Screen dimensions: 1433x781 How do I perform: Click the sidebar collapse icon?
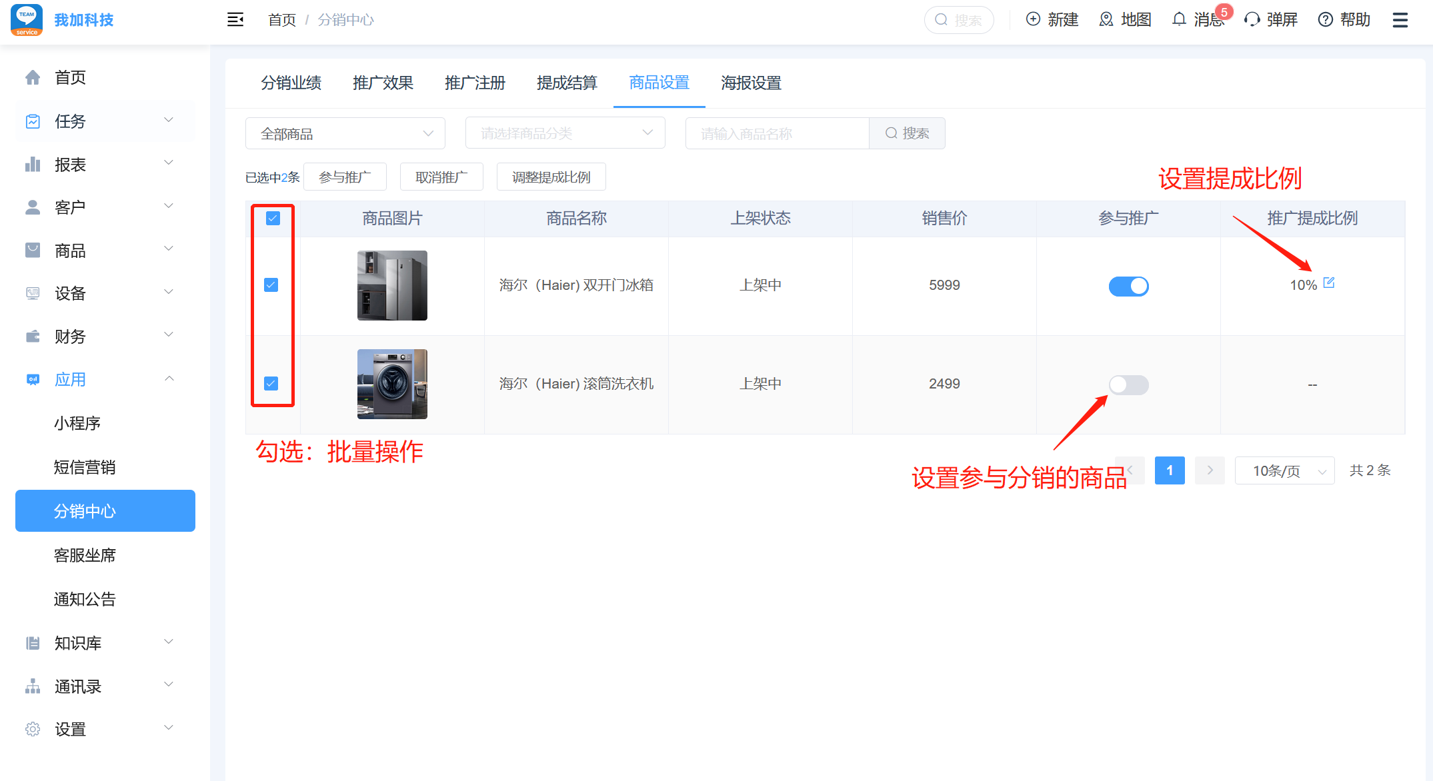pos(235,20)
